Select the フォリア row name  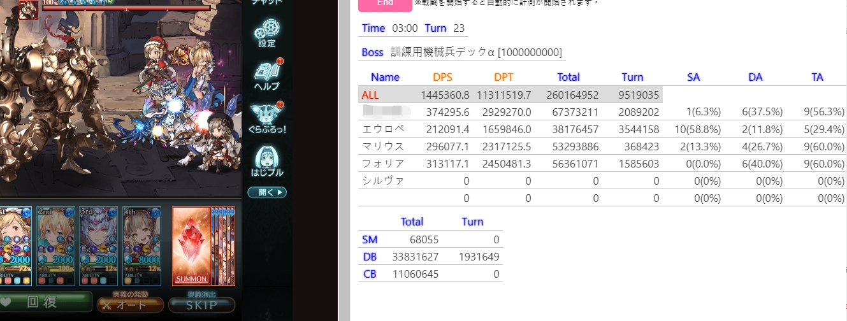point(383,164)
